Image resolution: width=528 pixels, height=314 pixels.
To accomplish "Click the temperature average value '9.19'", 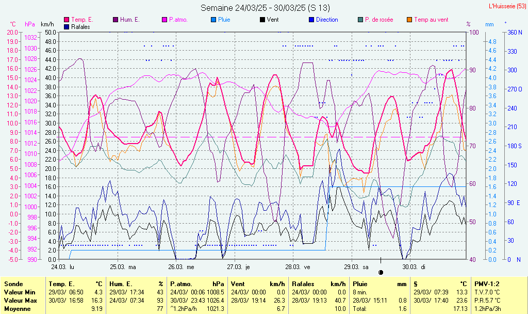I will [x=96, y=309].
